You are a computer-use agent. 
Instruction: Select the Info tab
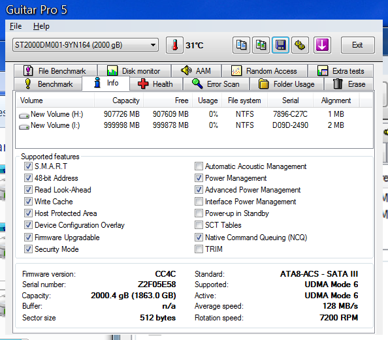(106, 83)
